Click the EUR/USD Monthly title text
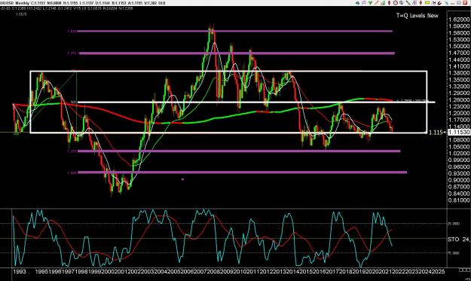This screenshot has height=281, width=471. pyautogui.click(x=15, y=3)
